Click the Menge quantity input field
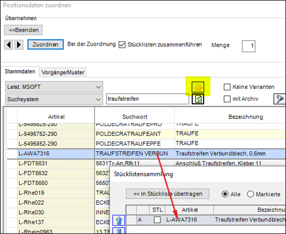This screenshot has height=234, width=286. coord(248,45)
